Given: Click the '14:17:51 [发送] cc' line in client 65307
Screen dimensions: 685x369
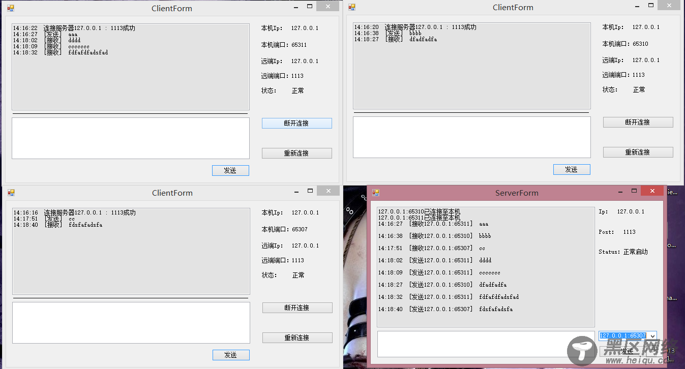Looking at the screenshot, I should click(44, 219).
